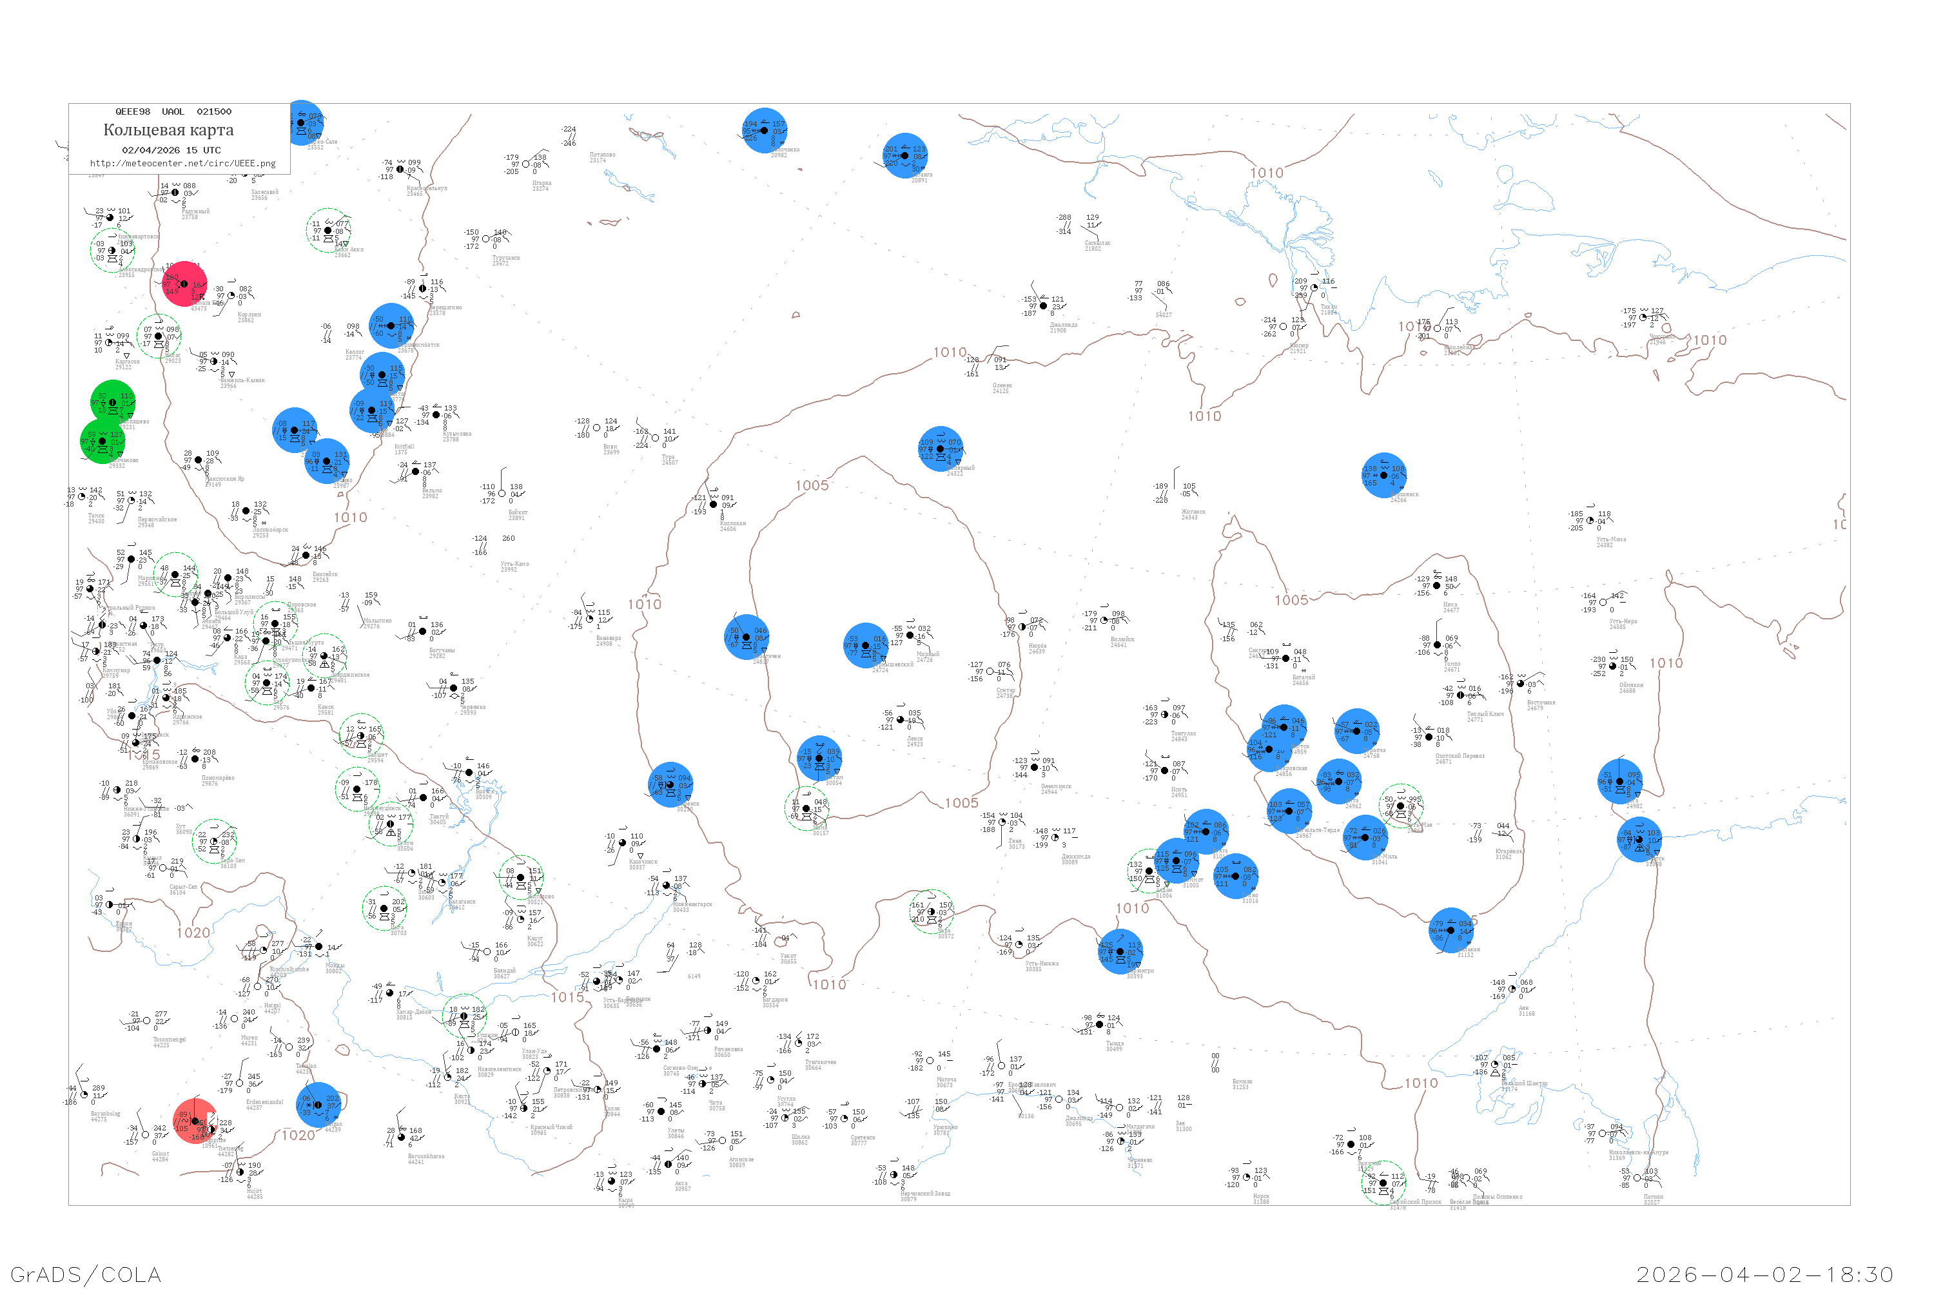Click the QEEE98 UAOL 021500 header code
This screenshot has width=1934, height=1289.
tap(173, 111)
